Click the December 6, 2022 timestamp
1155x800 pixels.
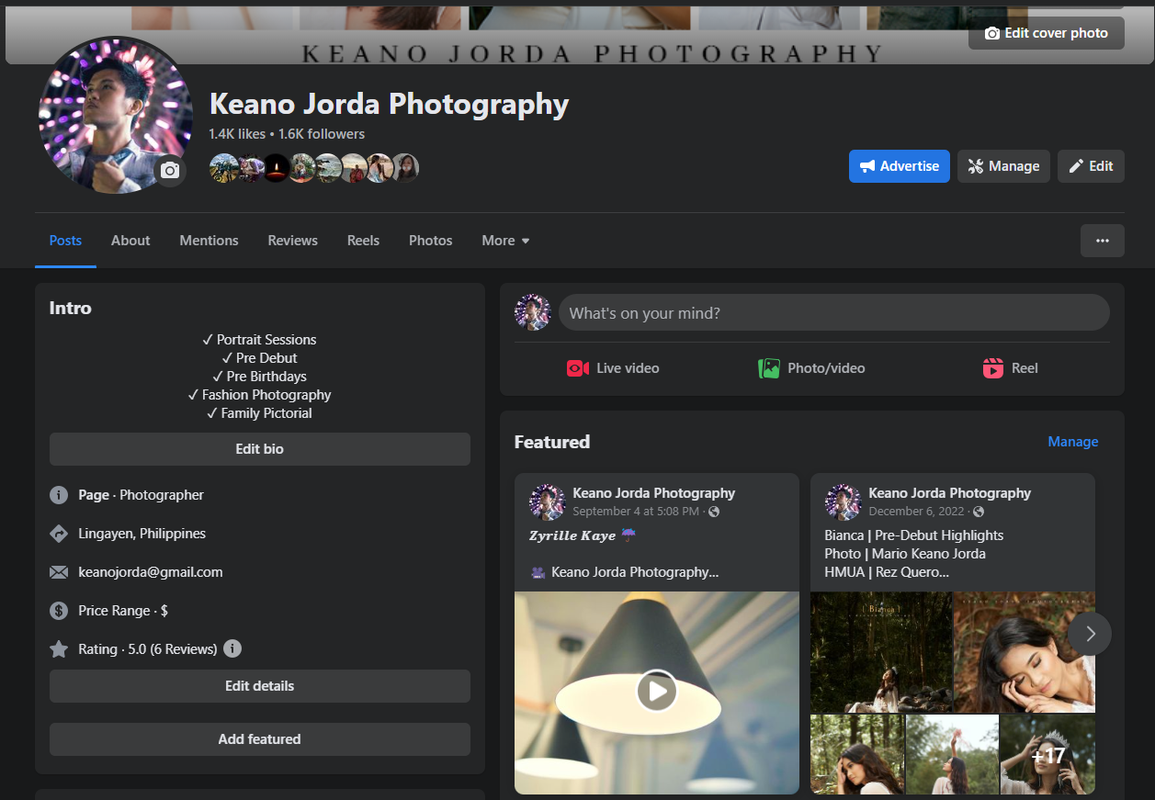coord(917,512)
